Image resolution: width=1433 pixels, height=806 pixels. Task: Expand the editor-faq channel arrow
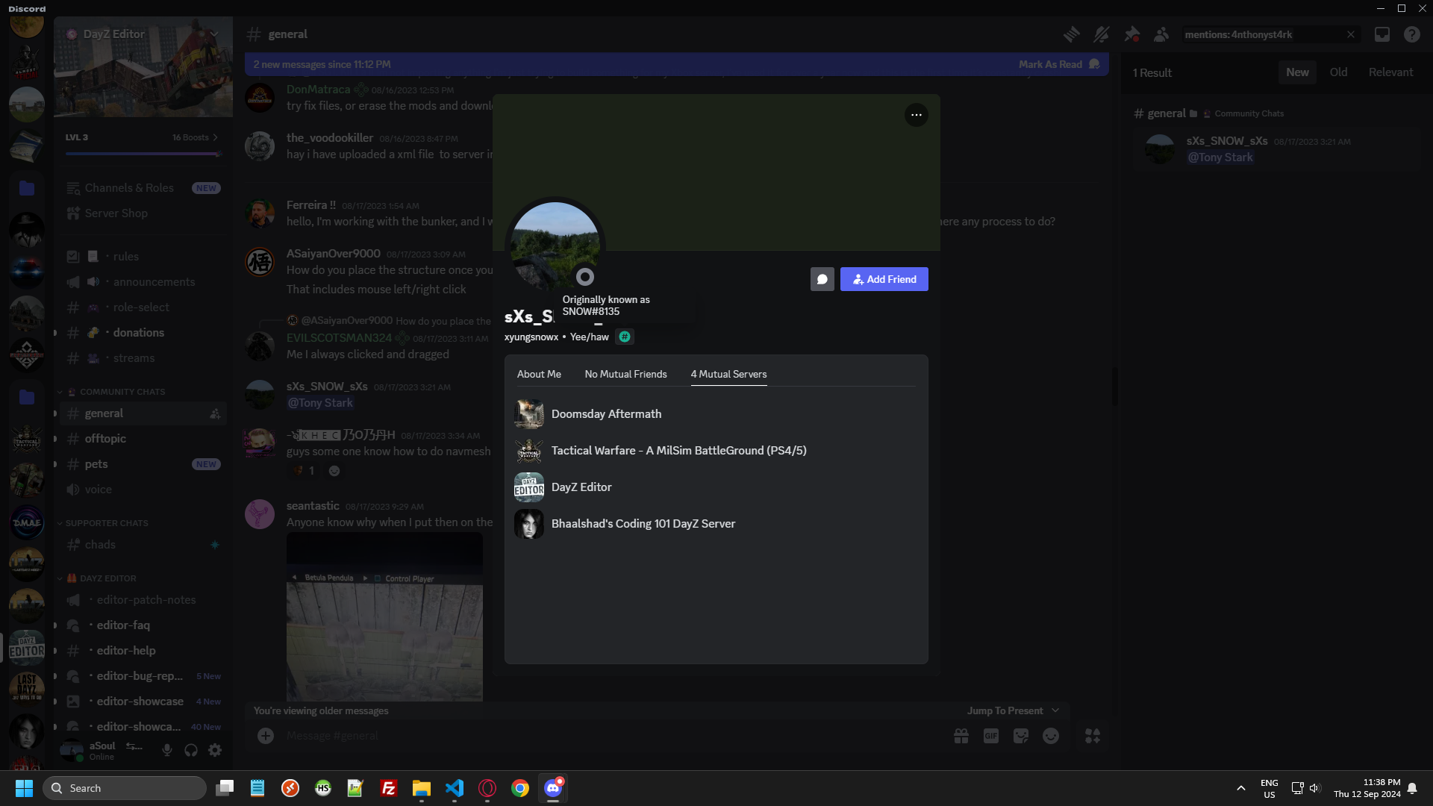click(54, 625)
